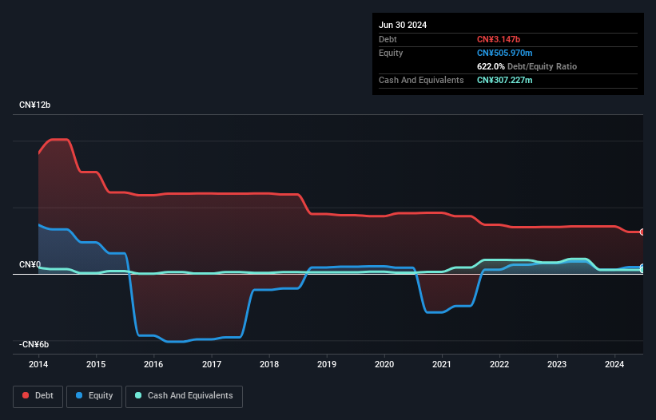Select the 2017 x-axis label
Viewport: 656px width, 420px height.
click(x=212, y=364)
